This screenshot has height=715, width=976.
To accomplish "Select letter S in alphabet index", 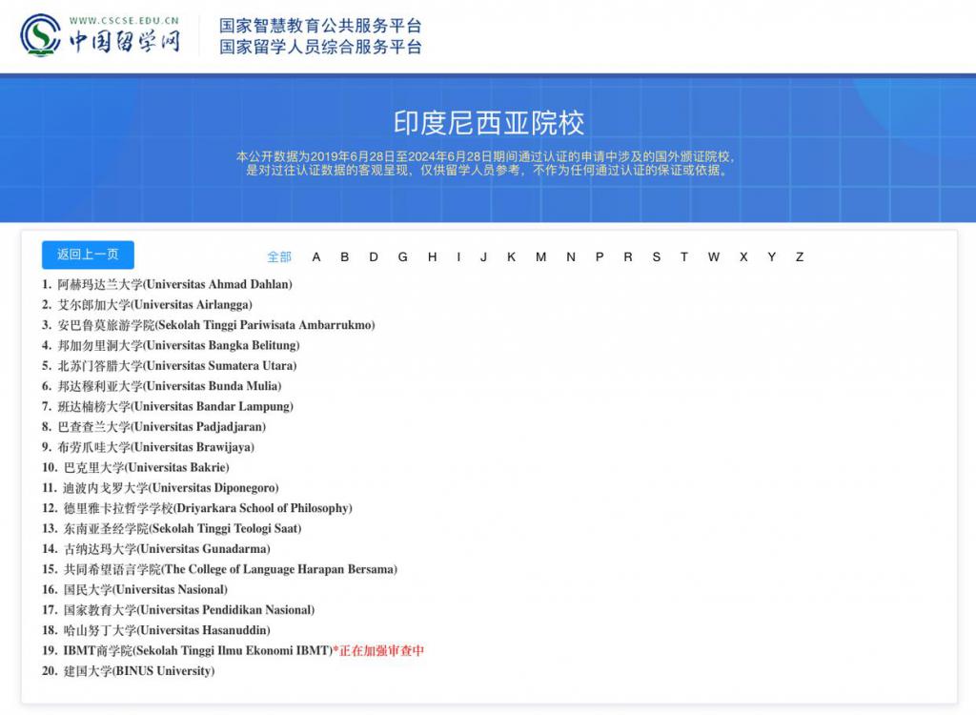I will coord(656,257).
